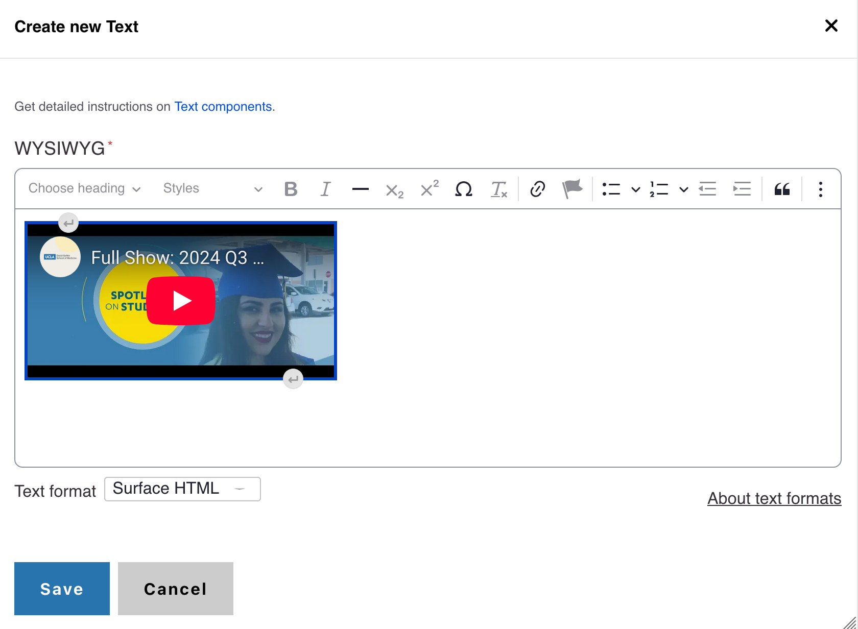Insert a horizontal line
This screenshot has width=858, height=629.
click(360, 189)
